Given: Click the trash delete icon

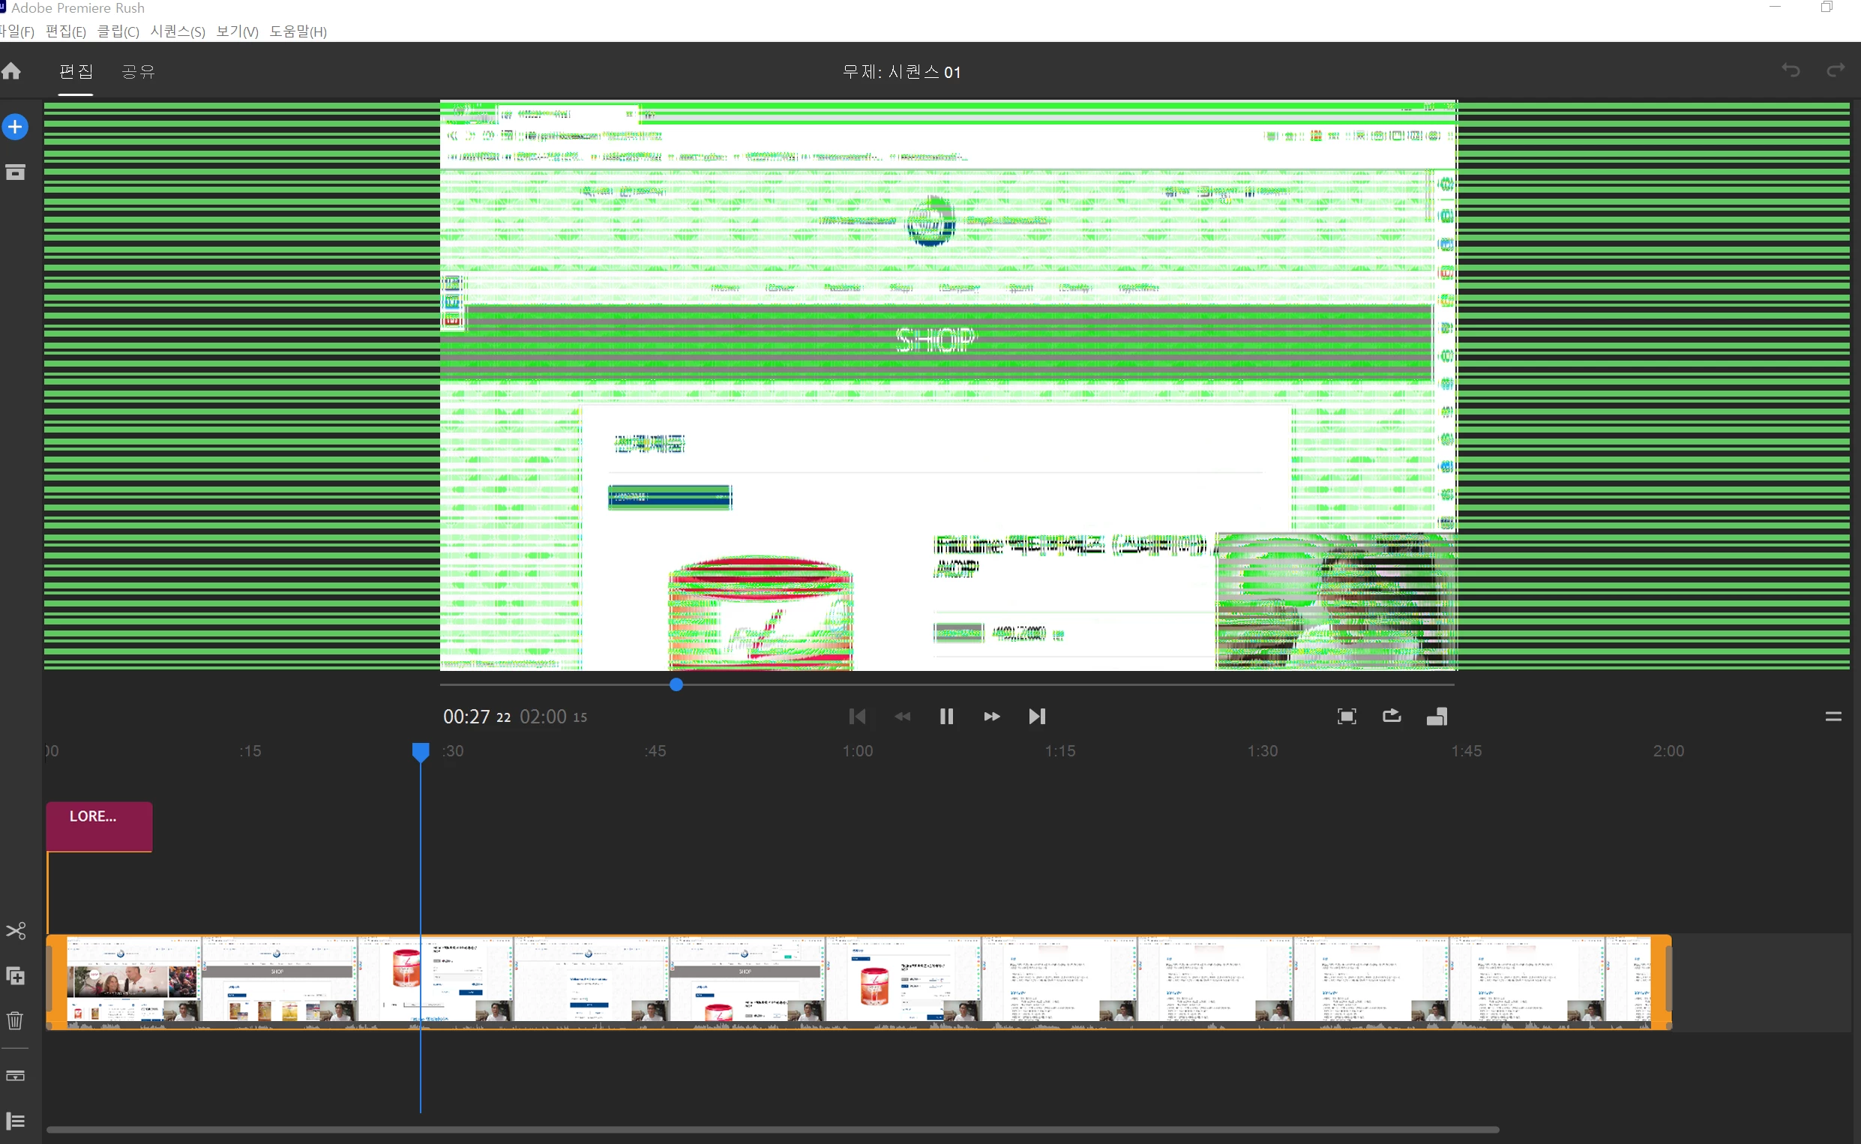Looking at the screenshot, I should [15, 1020].
